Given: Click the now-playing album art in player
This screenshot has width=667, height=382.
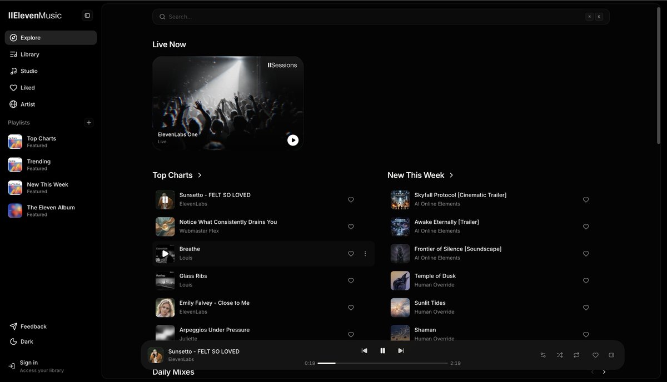Looking at the screenshot, I should click(156, 355).
